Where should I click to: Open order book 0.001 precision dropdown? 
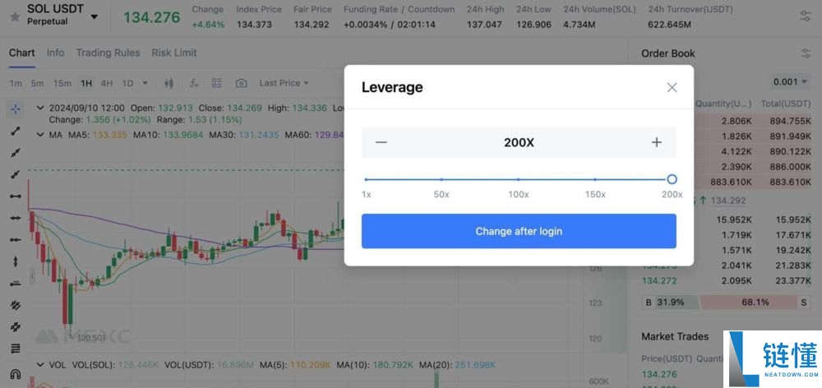tap(791, 82)
